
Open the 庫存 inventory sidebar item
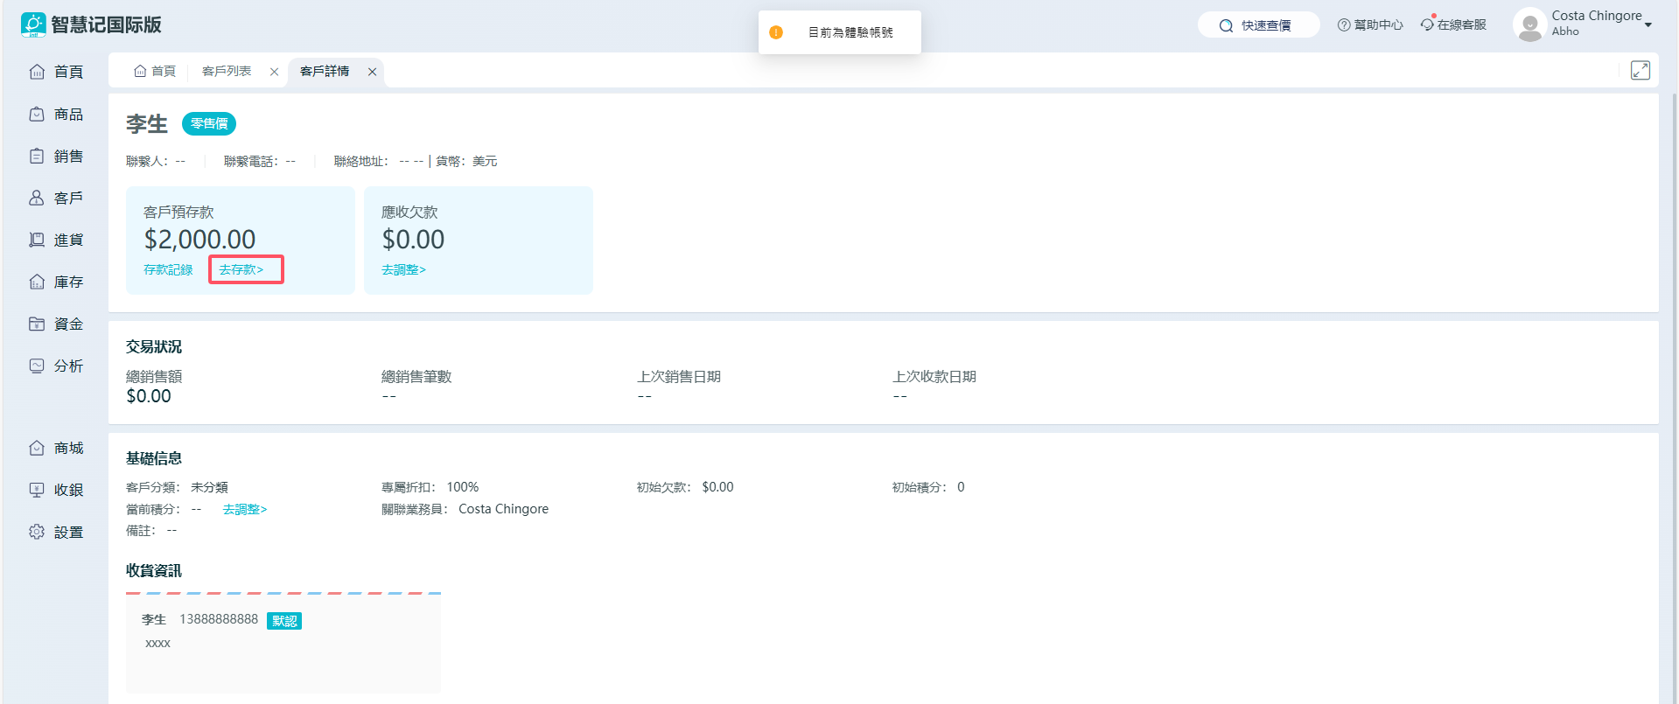(56, 282)
